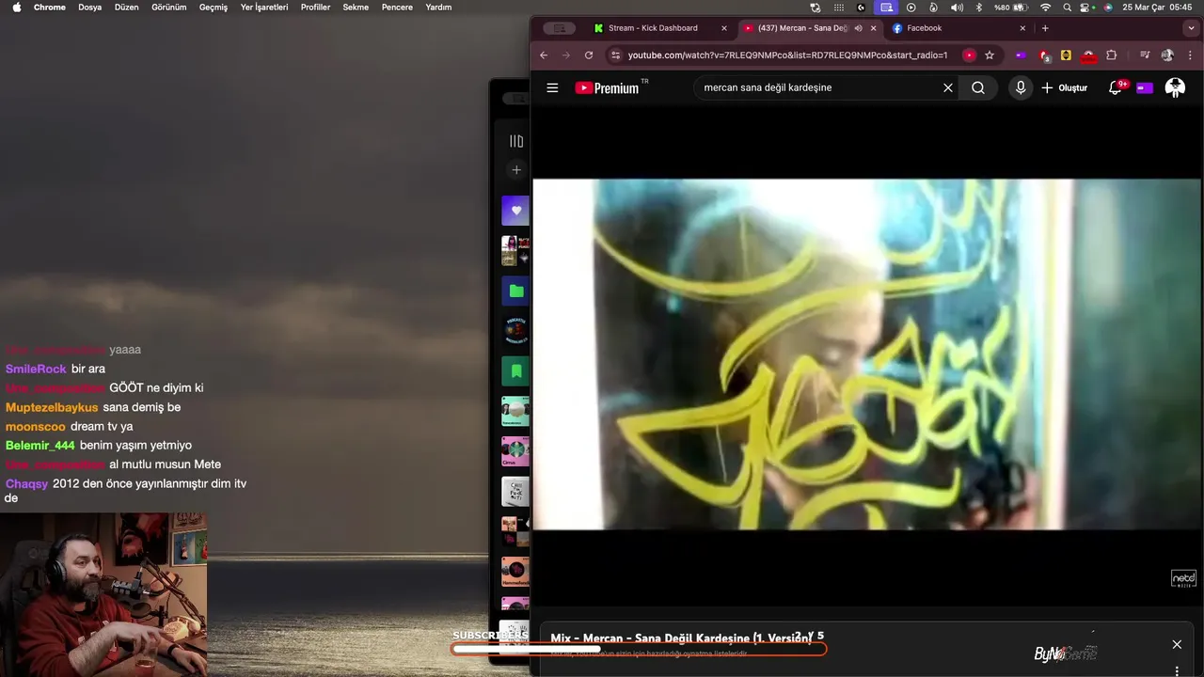Open the Apple menu
Image resolution: width=1204 pixels, height=677 pixels.
(x=16, y=8)
